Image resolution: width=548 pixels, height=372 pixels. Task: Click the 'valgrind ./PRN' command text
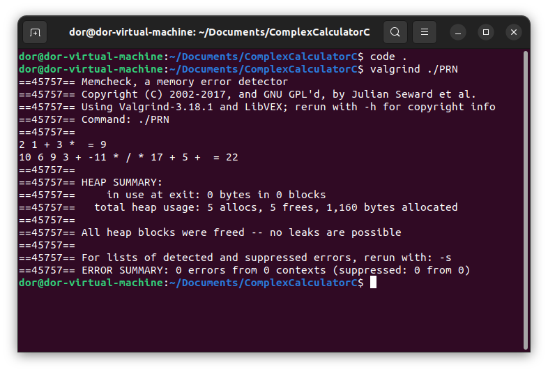pyautogui.click(x=414, y=69)
